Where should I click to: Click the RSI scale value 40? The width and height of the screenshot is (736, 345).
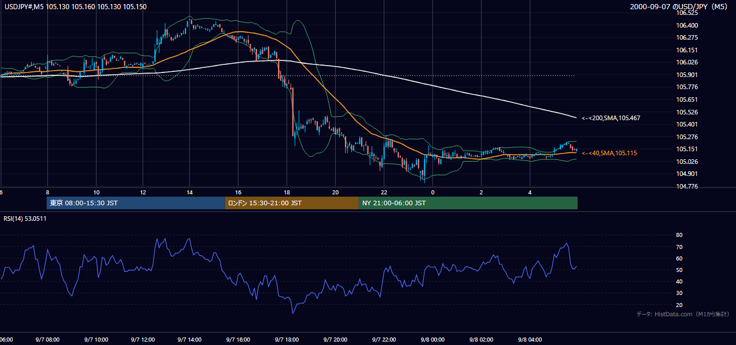pos(680,281)
